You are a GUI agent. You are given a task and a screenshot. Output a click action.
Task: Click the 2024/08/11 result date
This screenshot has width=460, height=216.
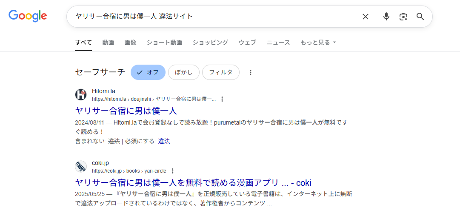90,123
